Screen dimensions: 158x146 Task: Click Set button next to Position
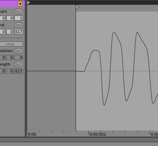[x=18, y=51]
